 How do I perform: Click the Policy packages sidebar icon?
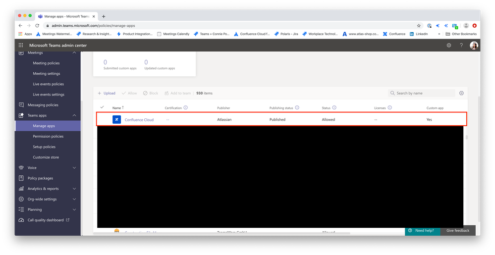pyautogui.click(x=21, y=178)
